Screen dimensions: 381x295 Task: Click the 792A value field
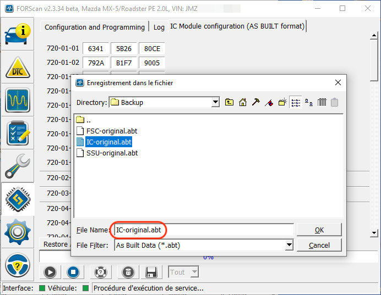click(x=96, y=63)
